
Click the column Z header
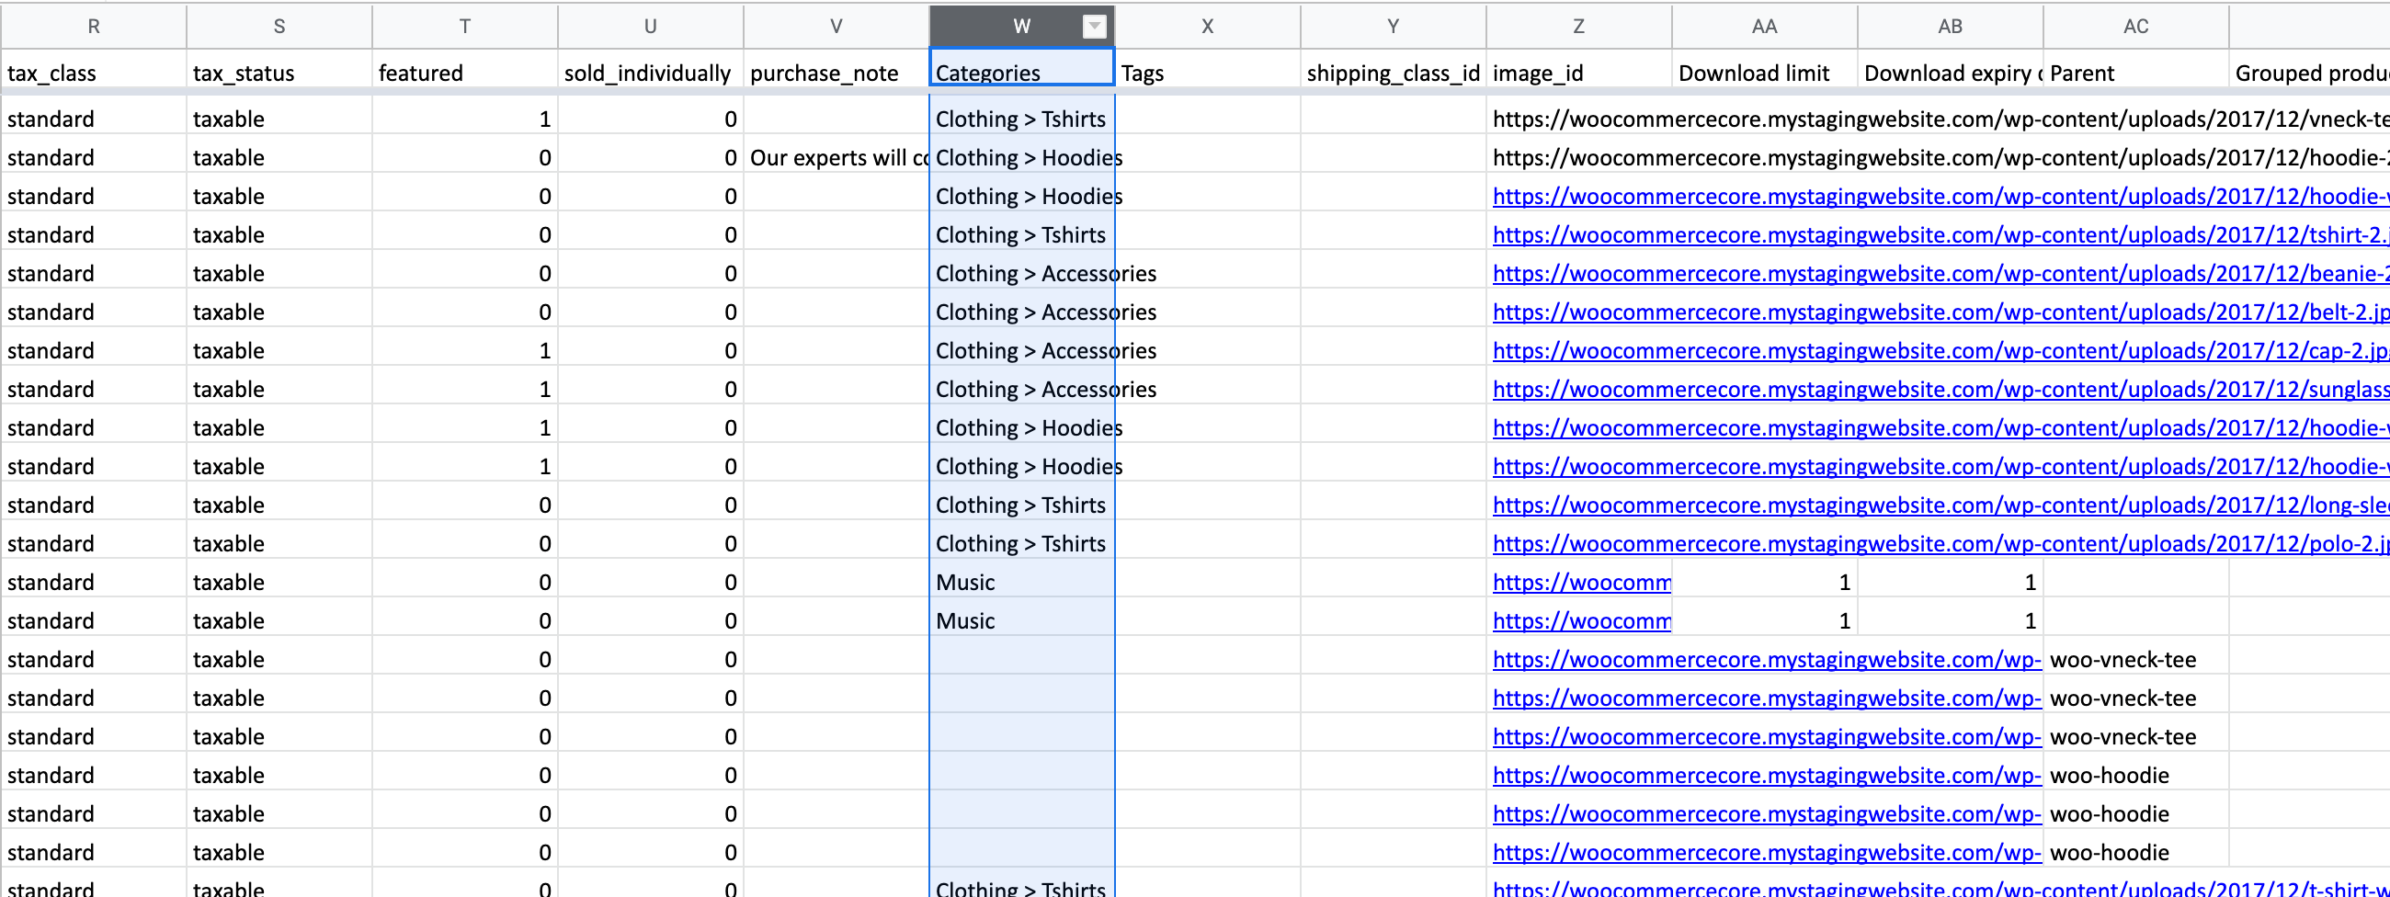[x=1578, y=27]
